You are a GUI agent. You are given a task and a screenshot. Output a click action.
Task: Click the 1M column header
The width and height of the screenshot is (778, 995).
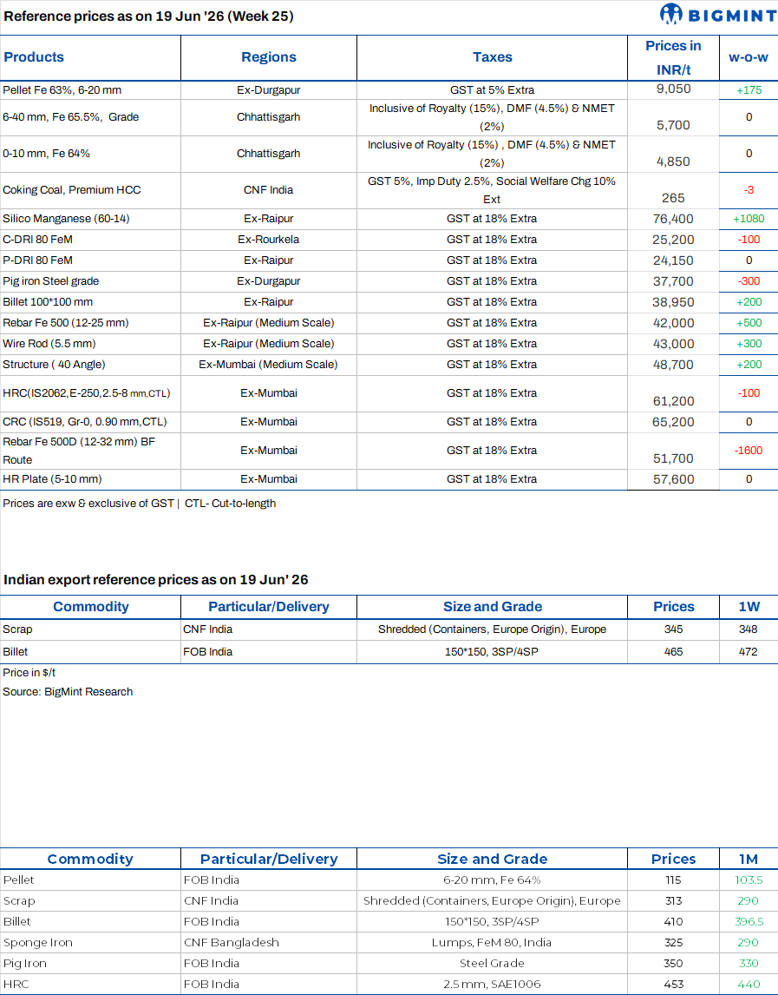[x=749, y=860]
